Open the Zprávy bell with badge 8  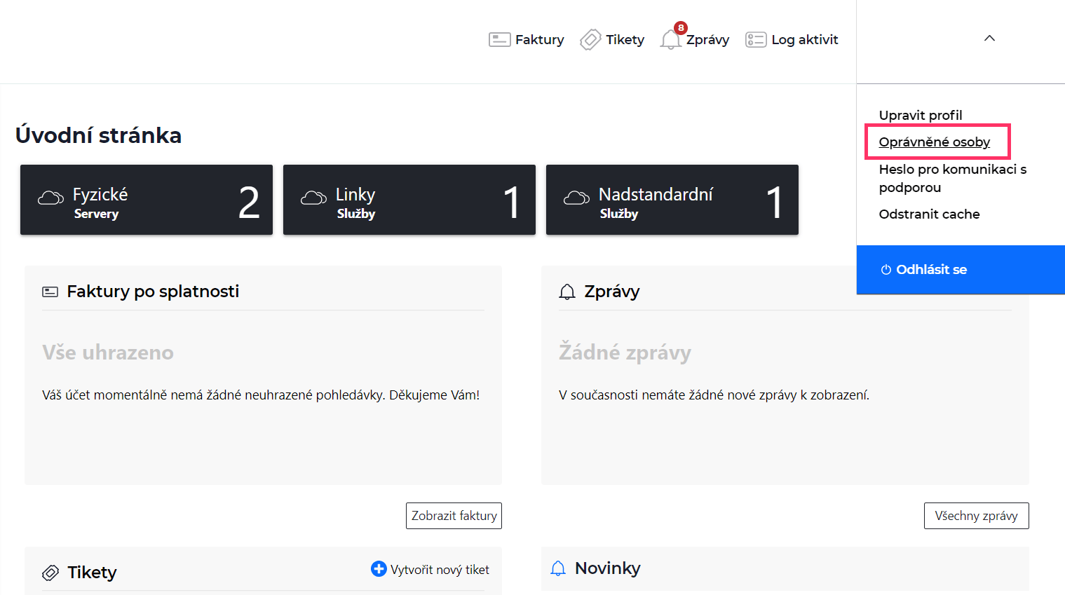coord(671,39)
